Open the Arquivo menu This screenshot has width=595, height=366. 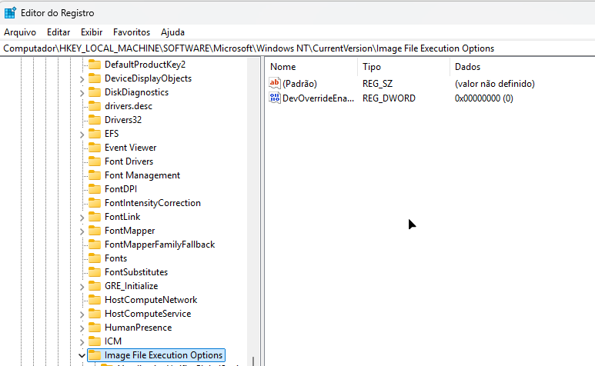pos(20,32)
